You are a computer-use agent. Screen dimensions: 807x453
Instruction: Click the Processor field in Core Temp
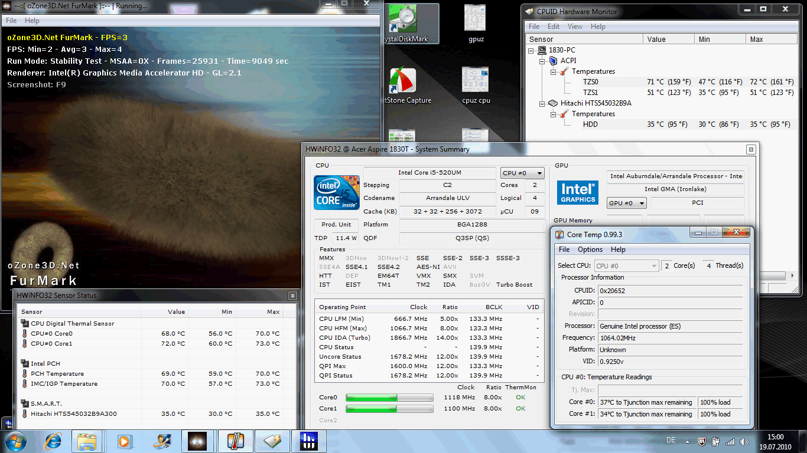[x=670, y=326]
